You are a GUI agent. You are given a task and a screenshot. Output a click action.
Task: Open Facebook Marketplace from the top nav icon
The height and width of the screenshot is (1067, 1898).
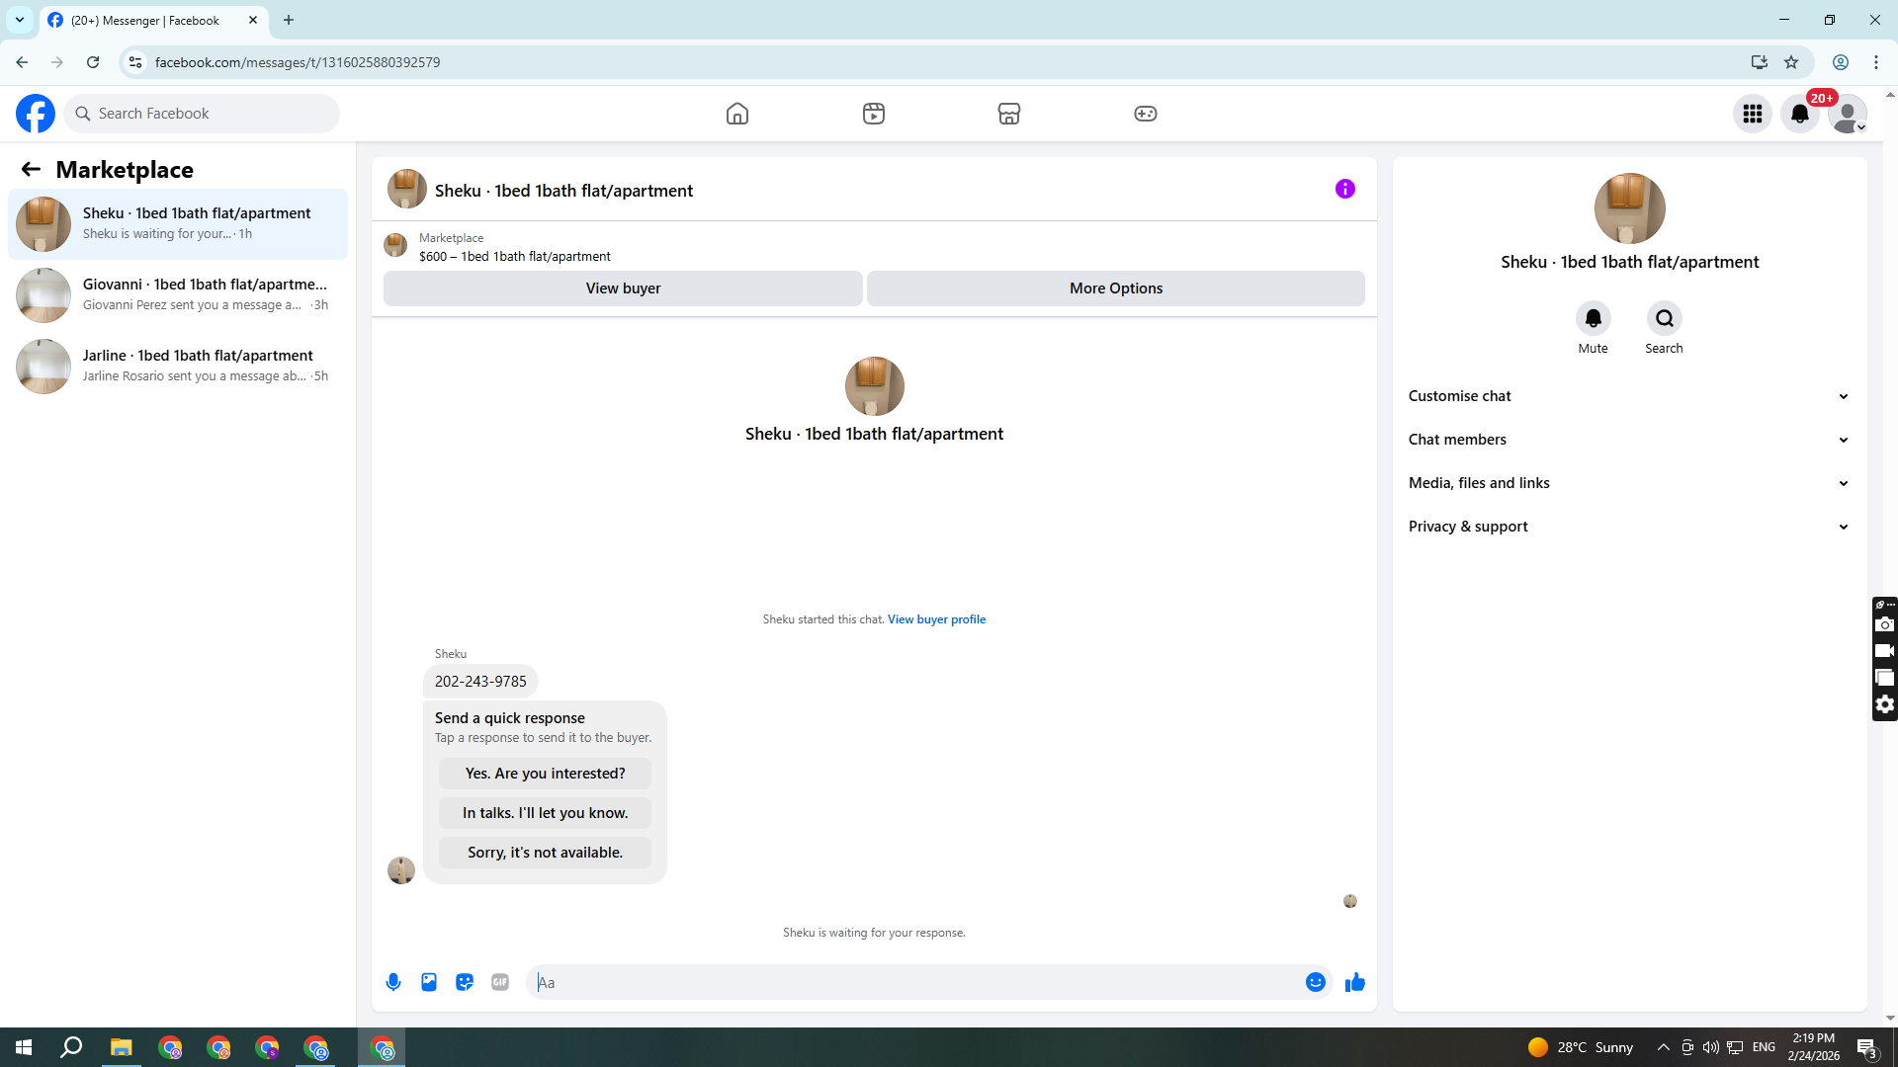1008,114
